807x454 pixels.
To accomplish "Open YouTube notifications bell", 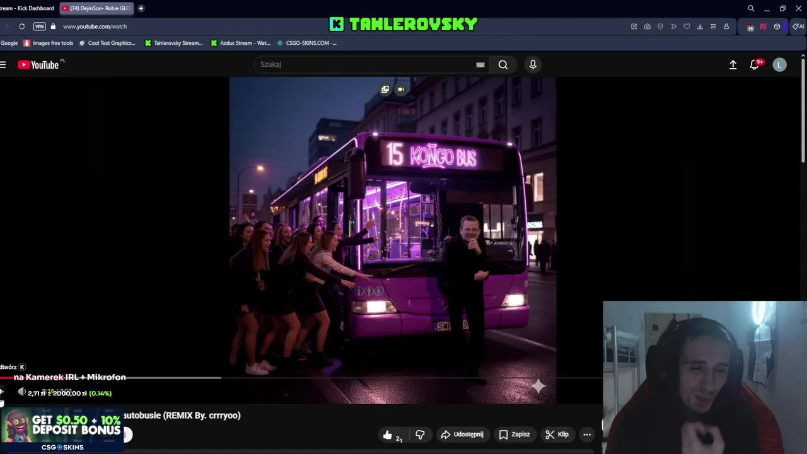I will 754,64.
